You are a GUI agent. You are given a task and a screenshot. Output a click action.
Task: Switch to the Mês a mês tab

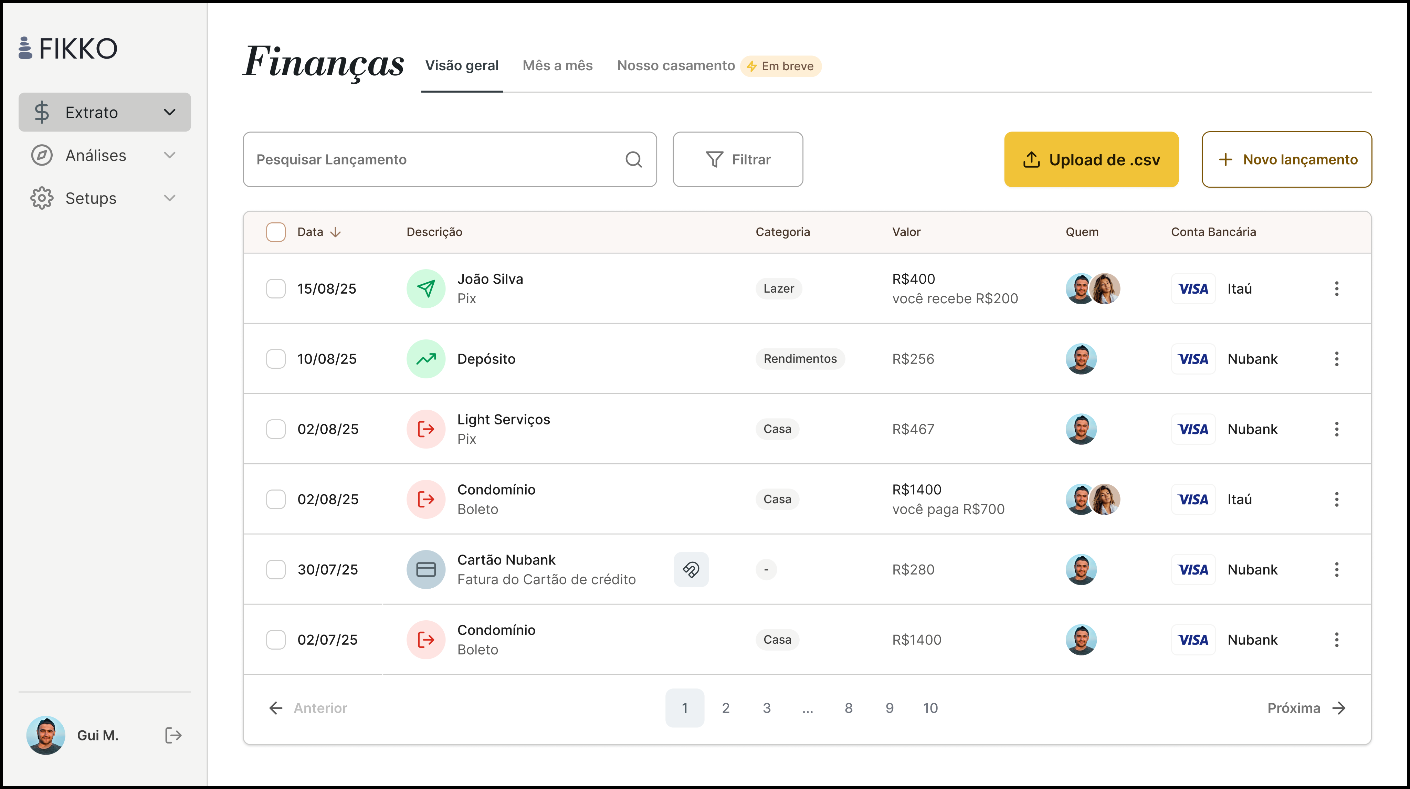[557, 66]
